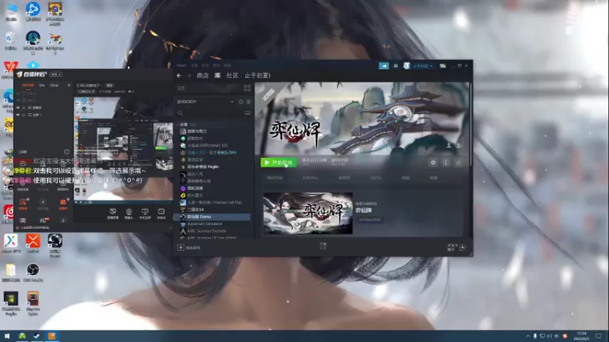The image size is (609, 342).
Task: Open game info icon next to gear
Action: point(445,163)
